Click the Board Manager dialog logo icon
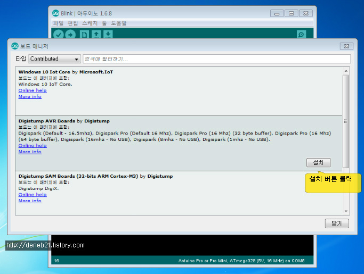Image resolution: width=364 pixels, height=274 pixels. pyautogui.click(x=15, y=46)
